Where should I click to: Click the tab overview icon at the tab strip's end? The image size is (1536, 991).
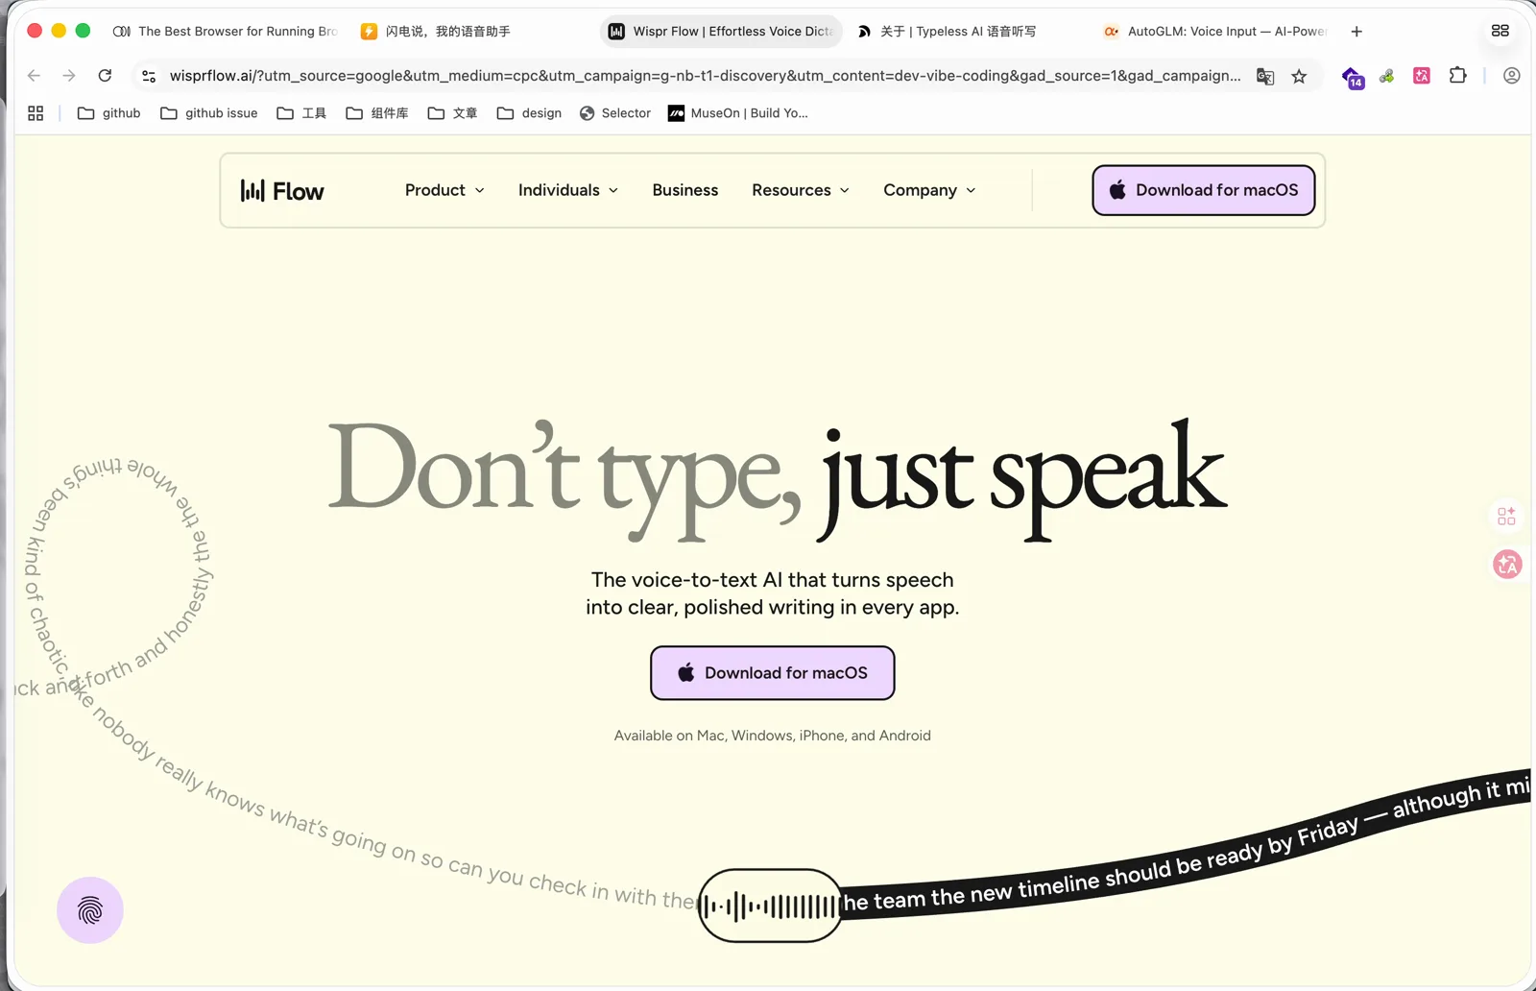pos(1500,32)
